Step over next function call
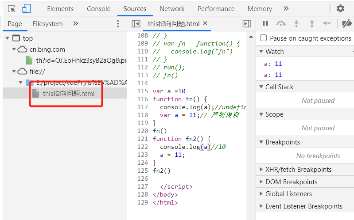Image resolution: width=354 pixels, height=220 pixels. tap(281, 23)
